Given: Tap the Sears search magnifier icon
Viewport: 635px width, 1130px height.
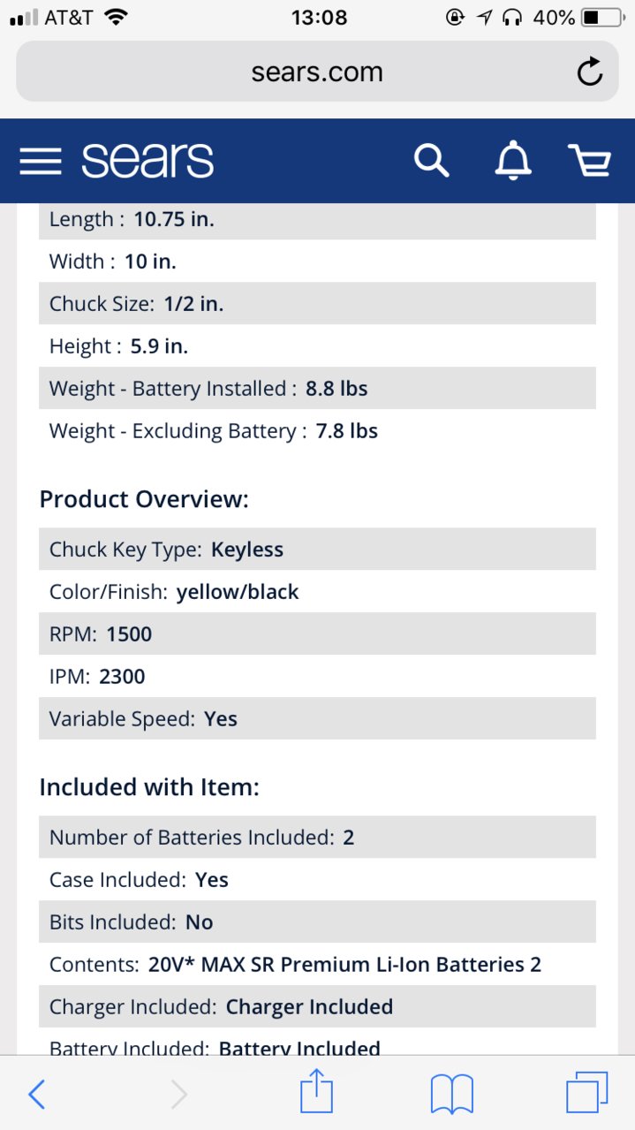Looking at the screenshot, I should click(431, 161).
